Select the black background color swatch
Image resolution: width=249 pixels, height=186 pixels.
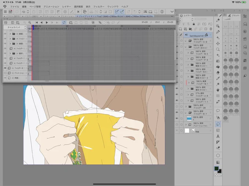pyautogui.click(x=220, y=171)
